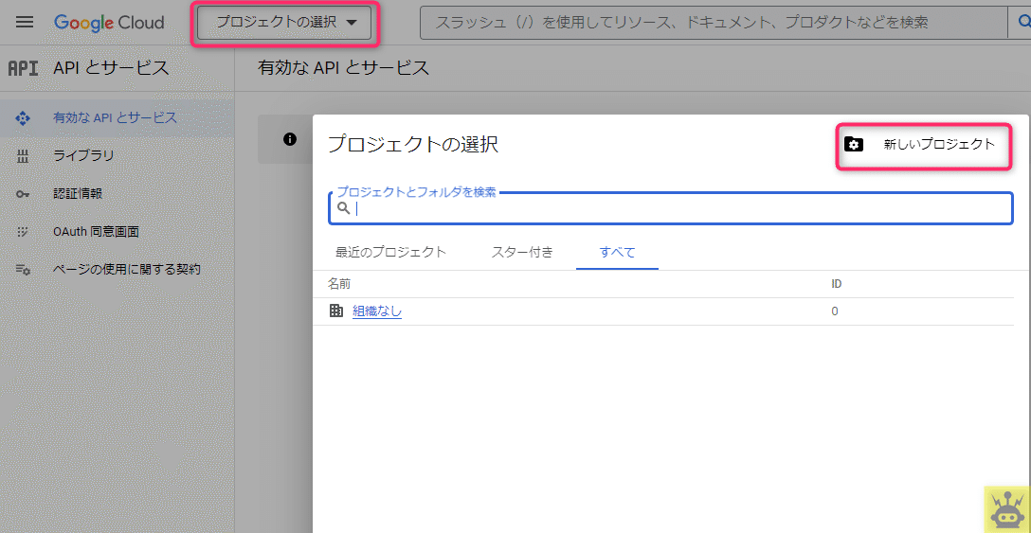Click the Google Cloud logo
This screenshot has height=533, width=1031.
pos(109,23)
